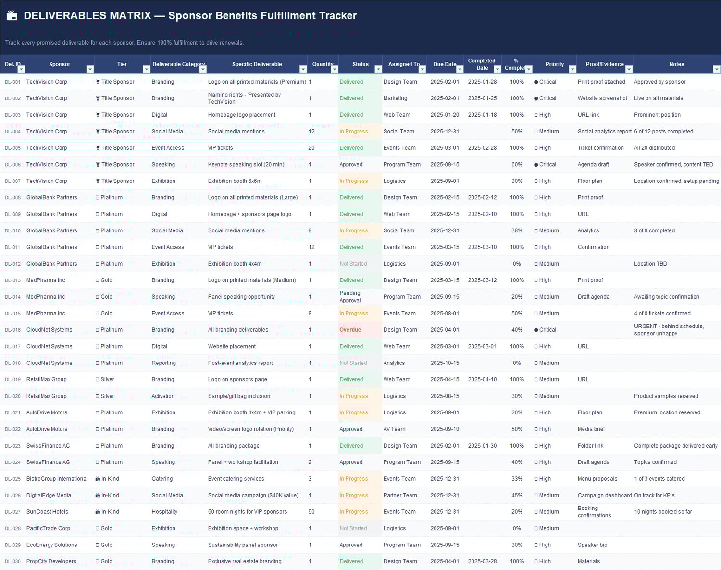The width and height of the screenshot is (721, 570).
Task: Click the gift box icon beside the title
Action: (x=12, y=16)
